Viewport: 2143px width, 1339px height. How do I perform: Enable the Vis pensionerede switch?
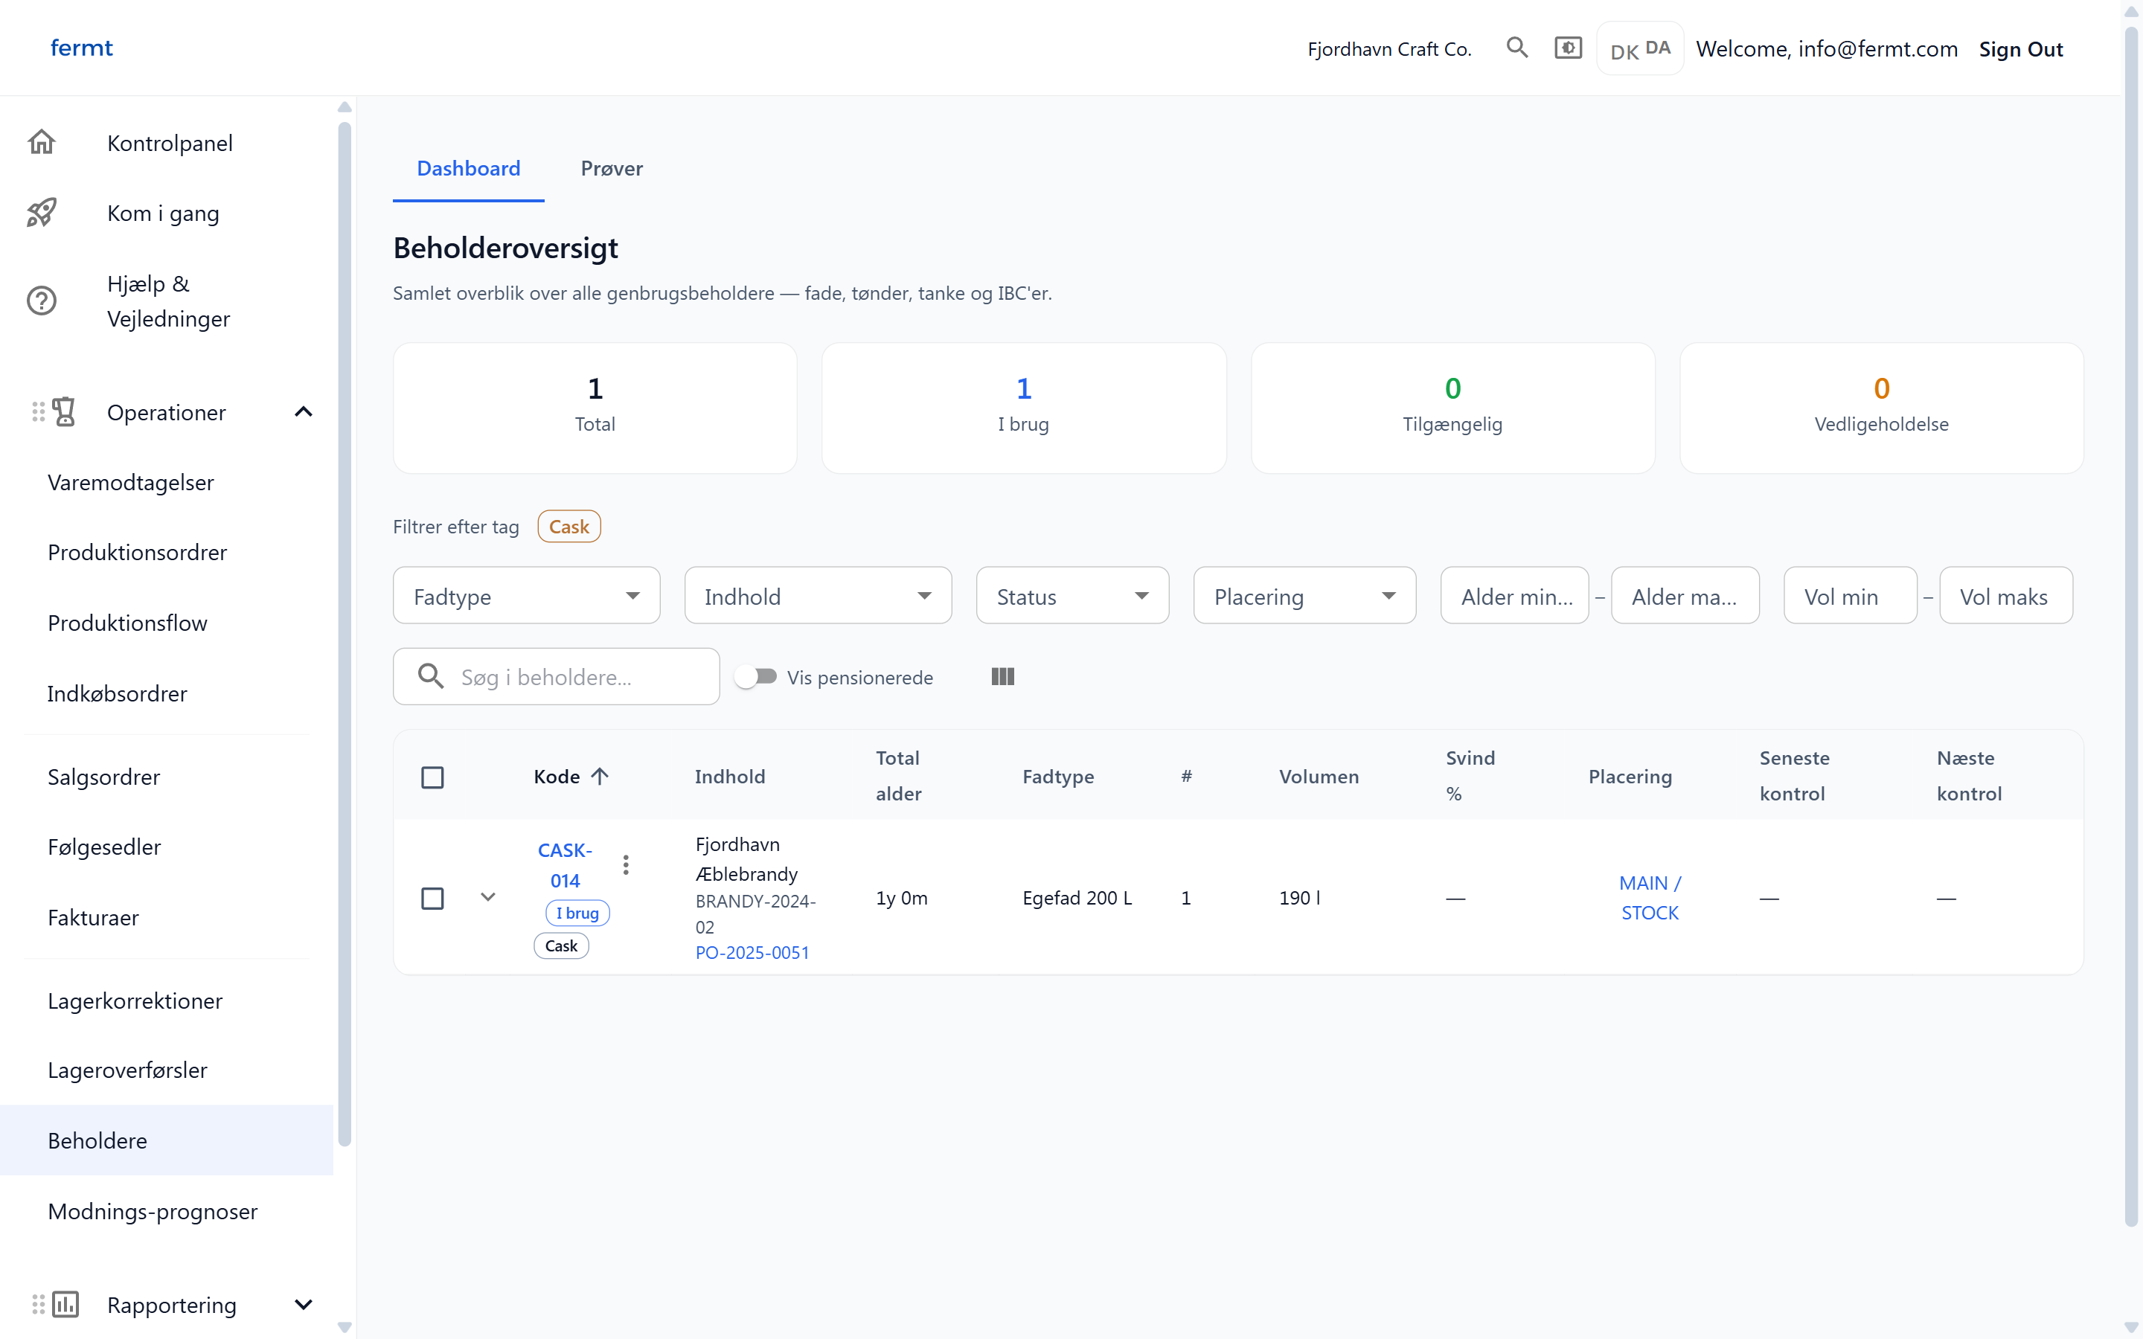pyautogui.click(x=757, y=677)
